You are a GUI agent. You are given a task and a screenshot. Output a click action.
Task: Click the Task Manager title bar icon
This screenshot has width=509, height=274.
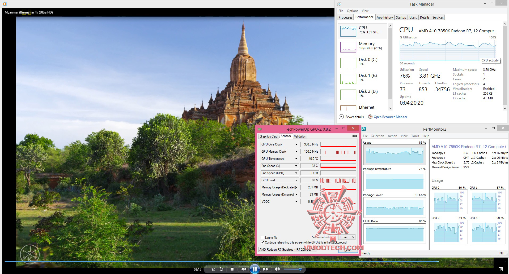coord(339,4)
